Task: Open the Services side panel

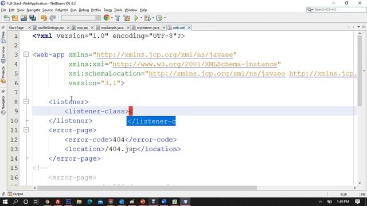Action: (x=3, y=55)
